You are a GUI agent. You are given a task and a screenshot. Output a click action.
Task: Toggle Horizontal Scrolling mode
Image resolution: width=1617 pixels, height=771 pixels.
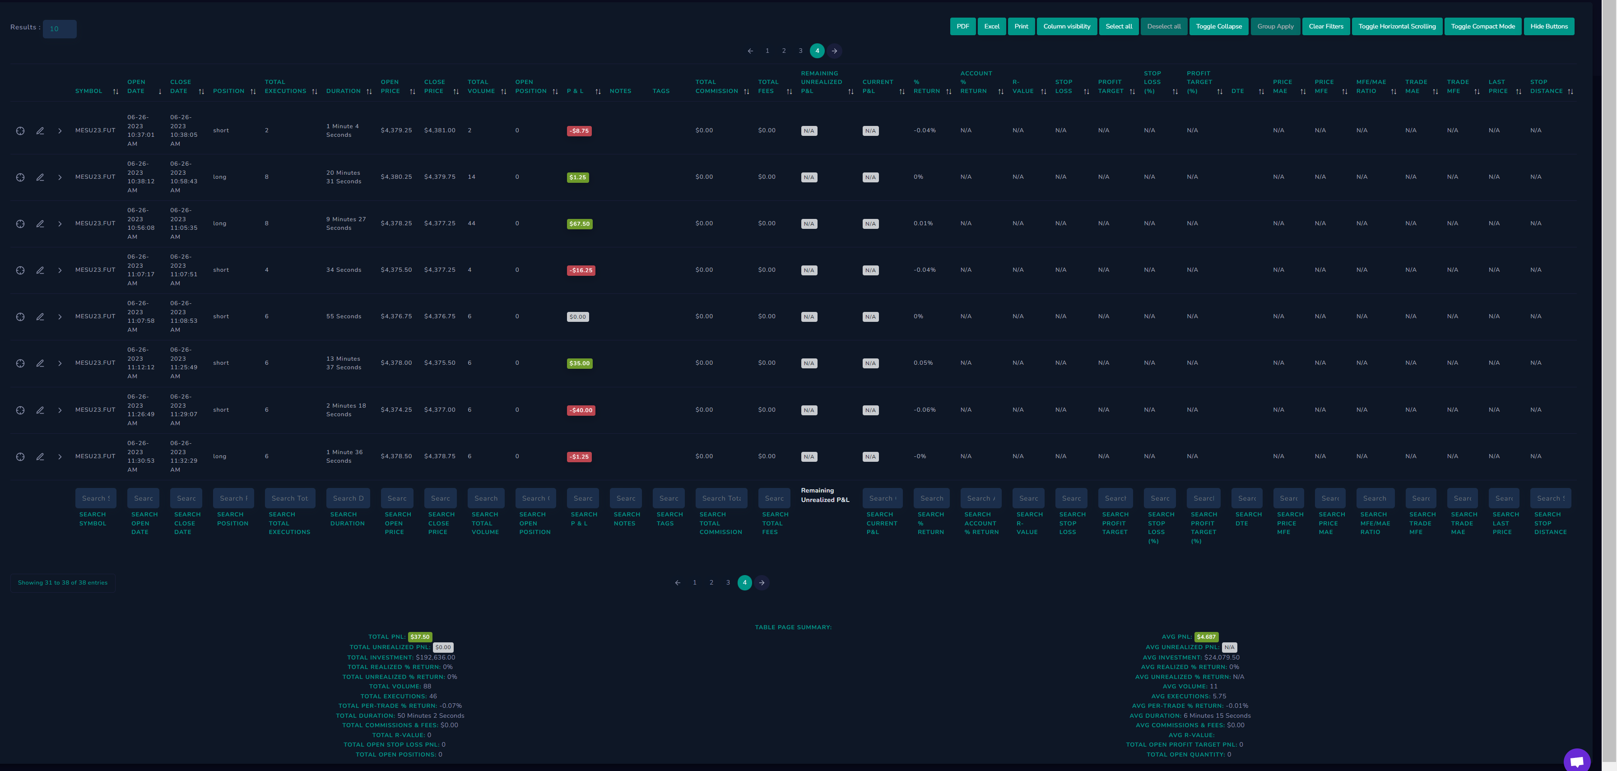coord(1397,26)
